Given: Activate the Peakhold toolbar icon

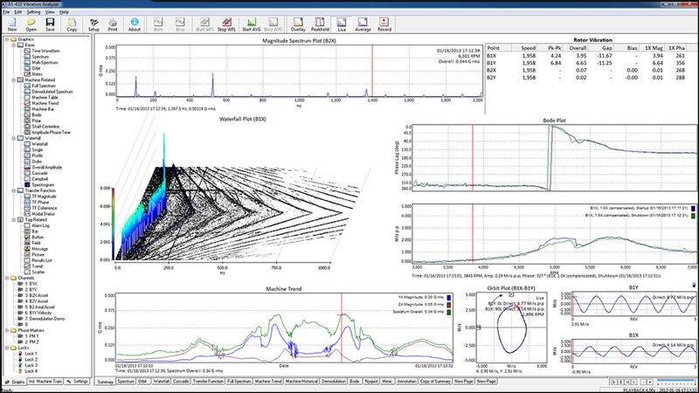Looking at the screenshot, I should point(320,24).
